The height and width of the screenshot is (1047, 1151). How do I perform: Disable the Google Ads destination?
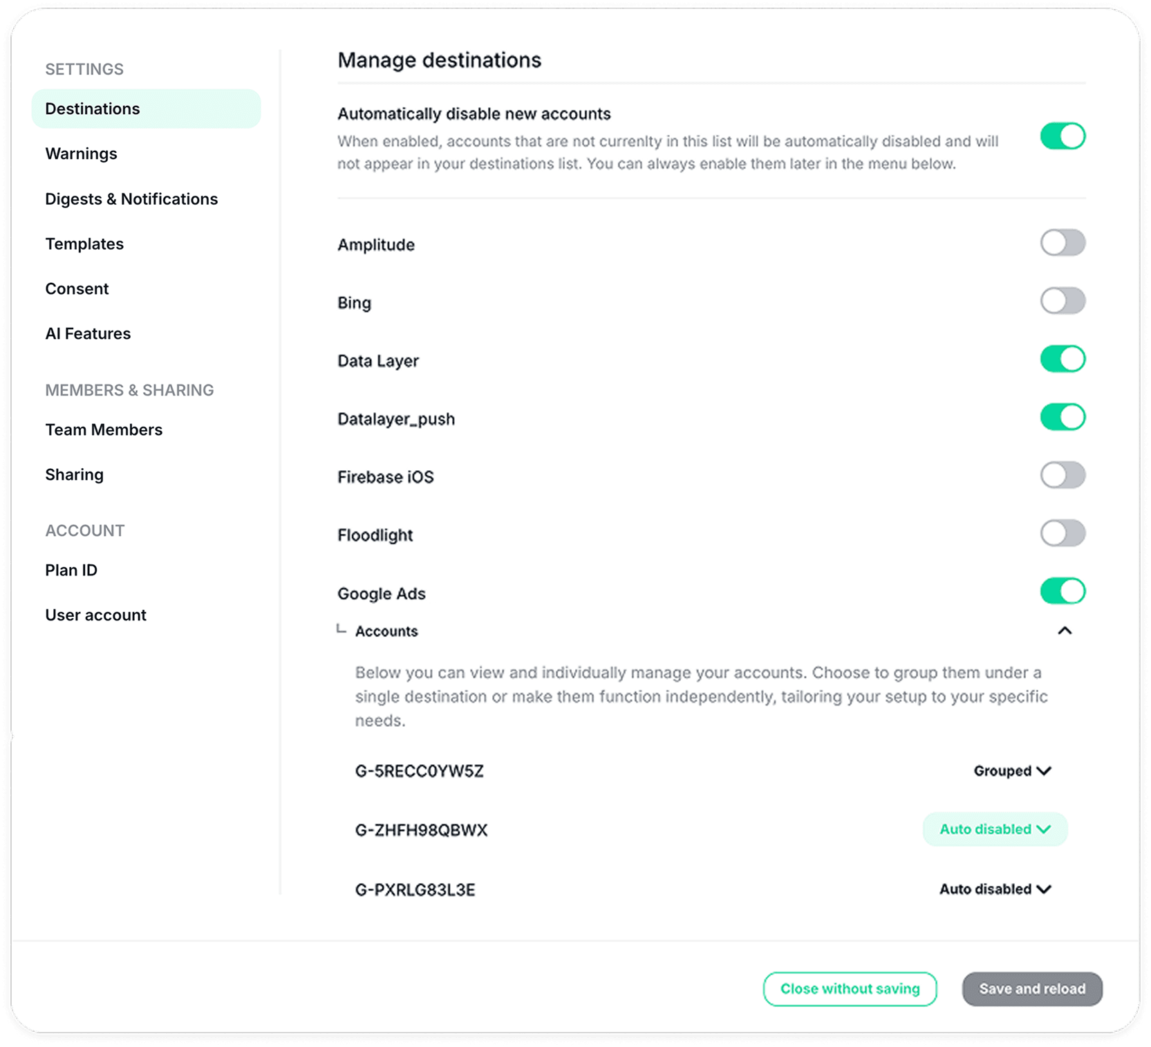1063,592
